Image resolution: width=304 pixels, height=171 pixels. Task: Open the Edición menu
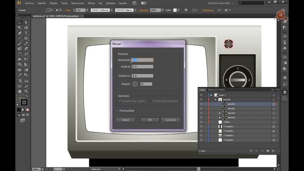[42, 3]
